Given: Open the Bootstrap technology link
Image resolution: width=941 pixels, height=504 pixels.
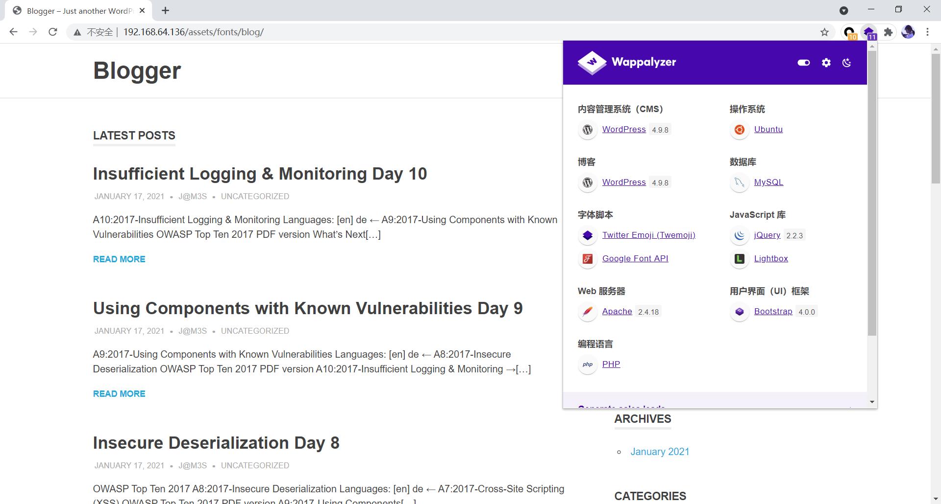Looking at the screenshot, I should 773,311.
